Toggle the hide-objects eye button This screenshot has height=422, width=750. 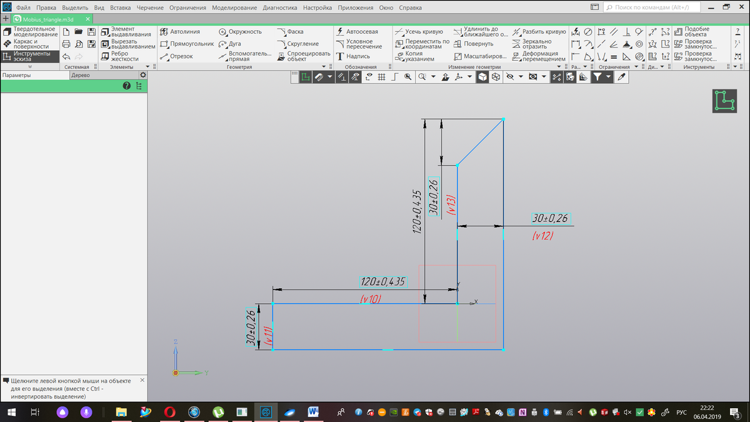pyautogui.click(x=510, y=77)
